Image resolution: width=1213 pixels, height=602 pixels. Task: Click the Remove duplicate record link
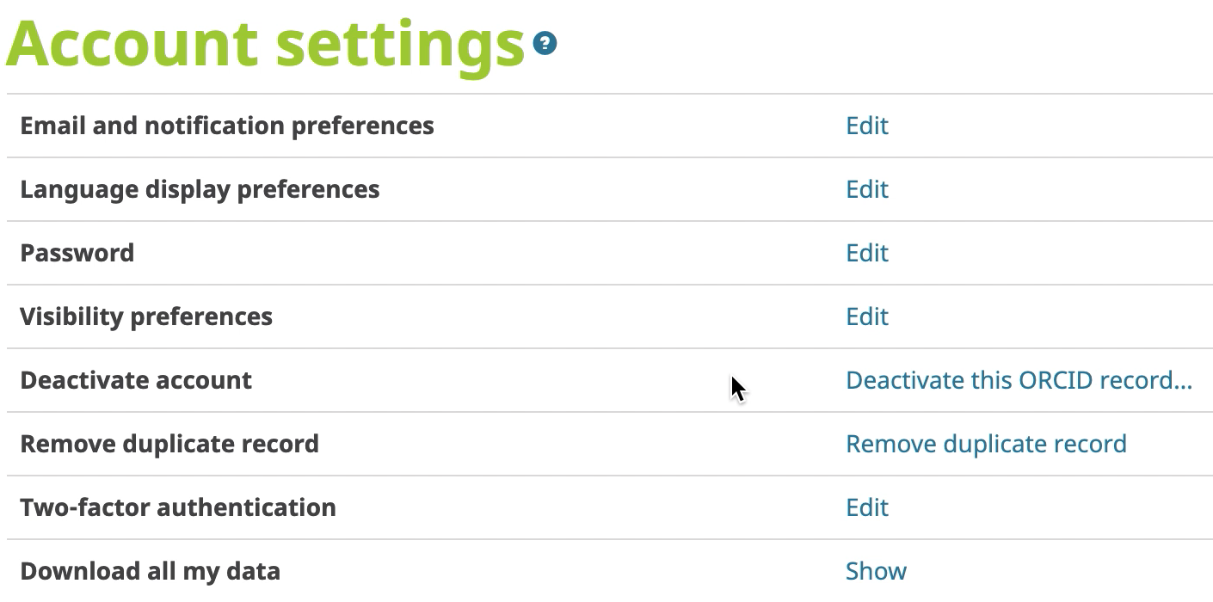pos(986,444)
